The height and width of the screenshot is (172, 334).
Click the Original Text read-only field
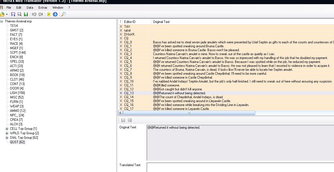pyautogui.click(x=240, y=143)
